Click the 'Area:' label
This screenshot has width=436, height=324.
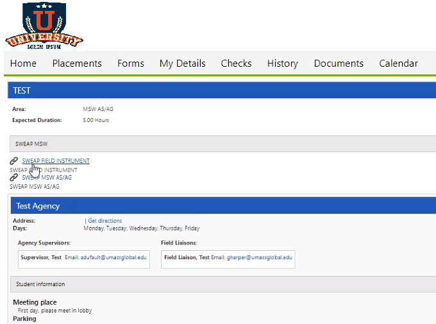point(19,109)
